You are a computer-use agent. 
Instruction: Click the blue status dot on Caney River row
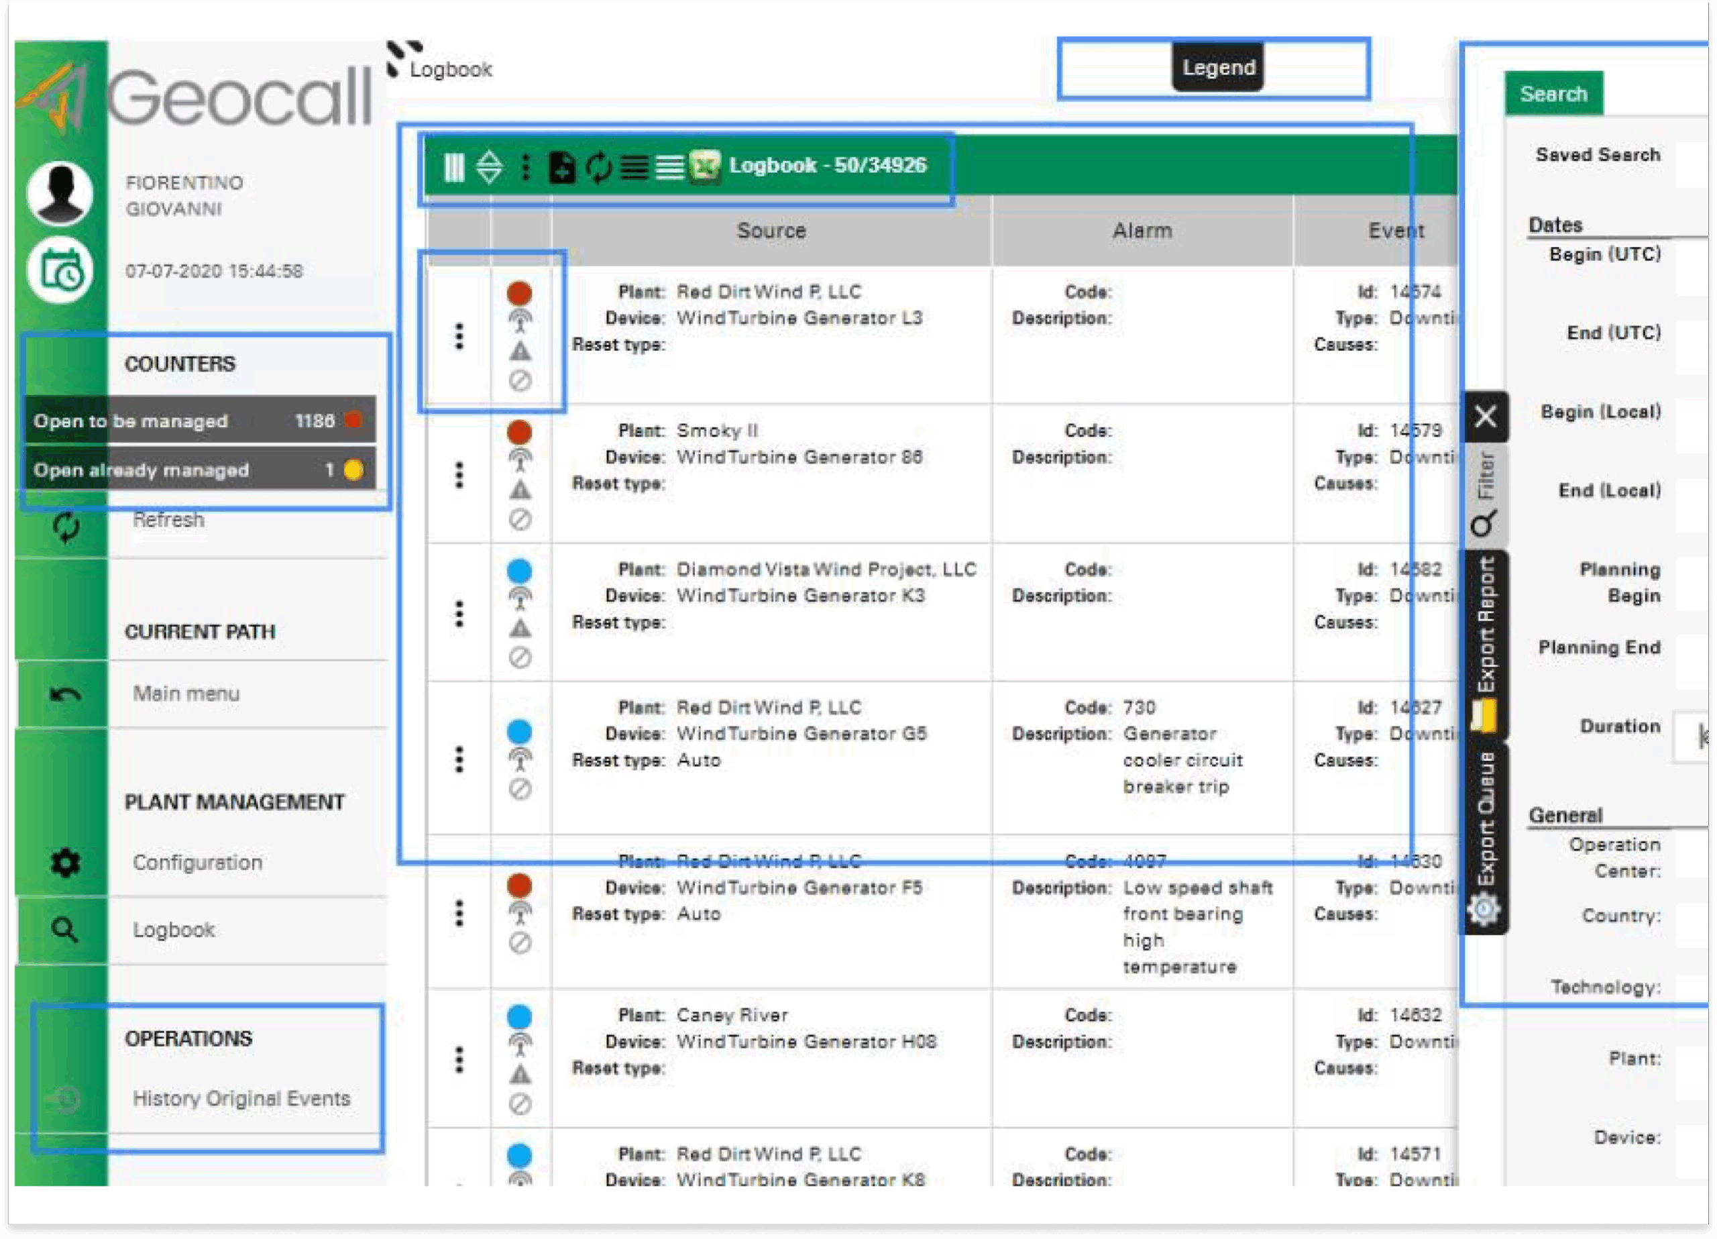pyautogui.click(x=519, y=1016)
